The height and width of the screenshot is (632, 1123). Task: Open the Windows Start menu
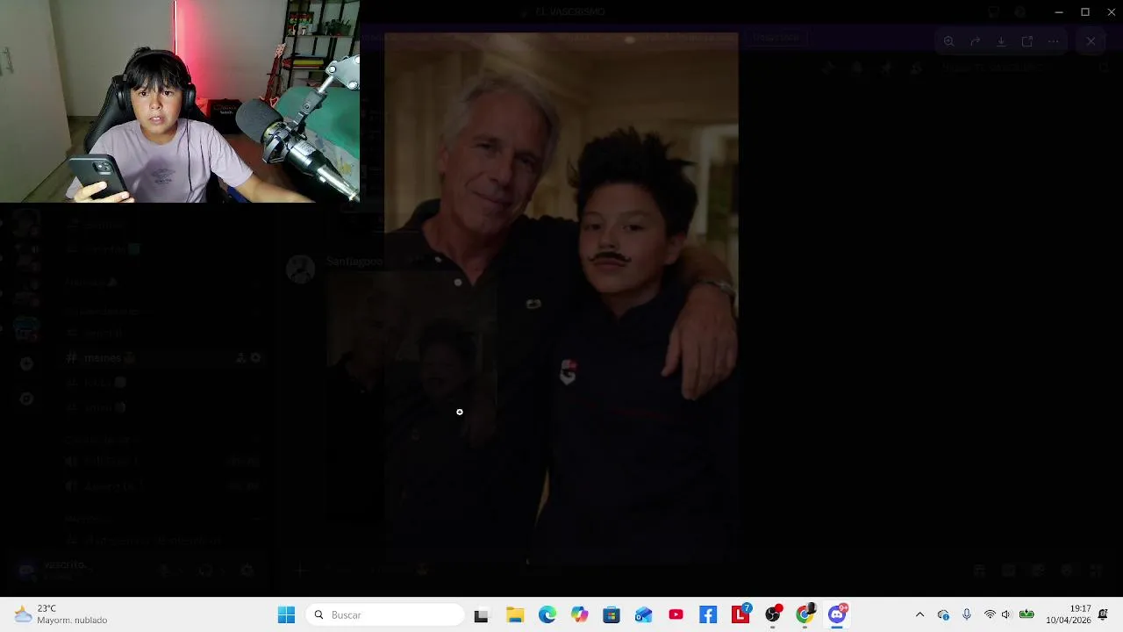[x=287, y=615]
